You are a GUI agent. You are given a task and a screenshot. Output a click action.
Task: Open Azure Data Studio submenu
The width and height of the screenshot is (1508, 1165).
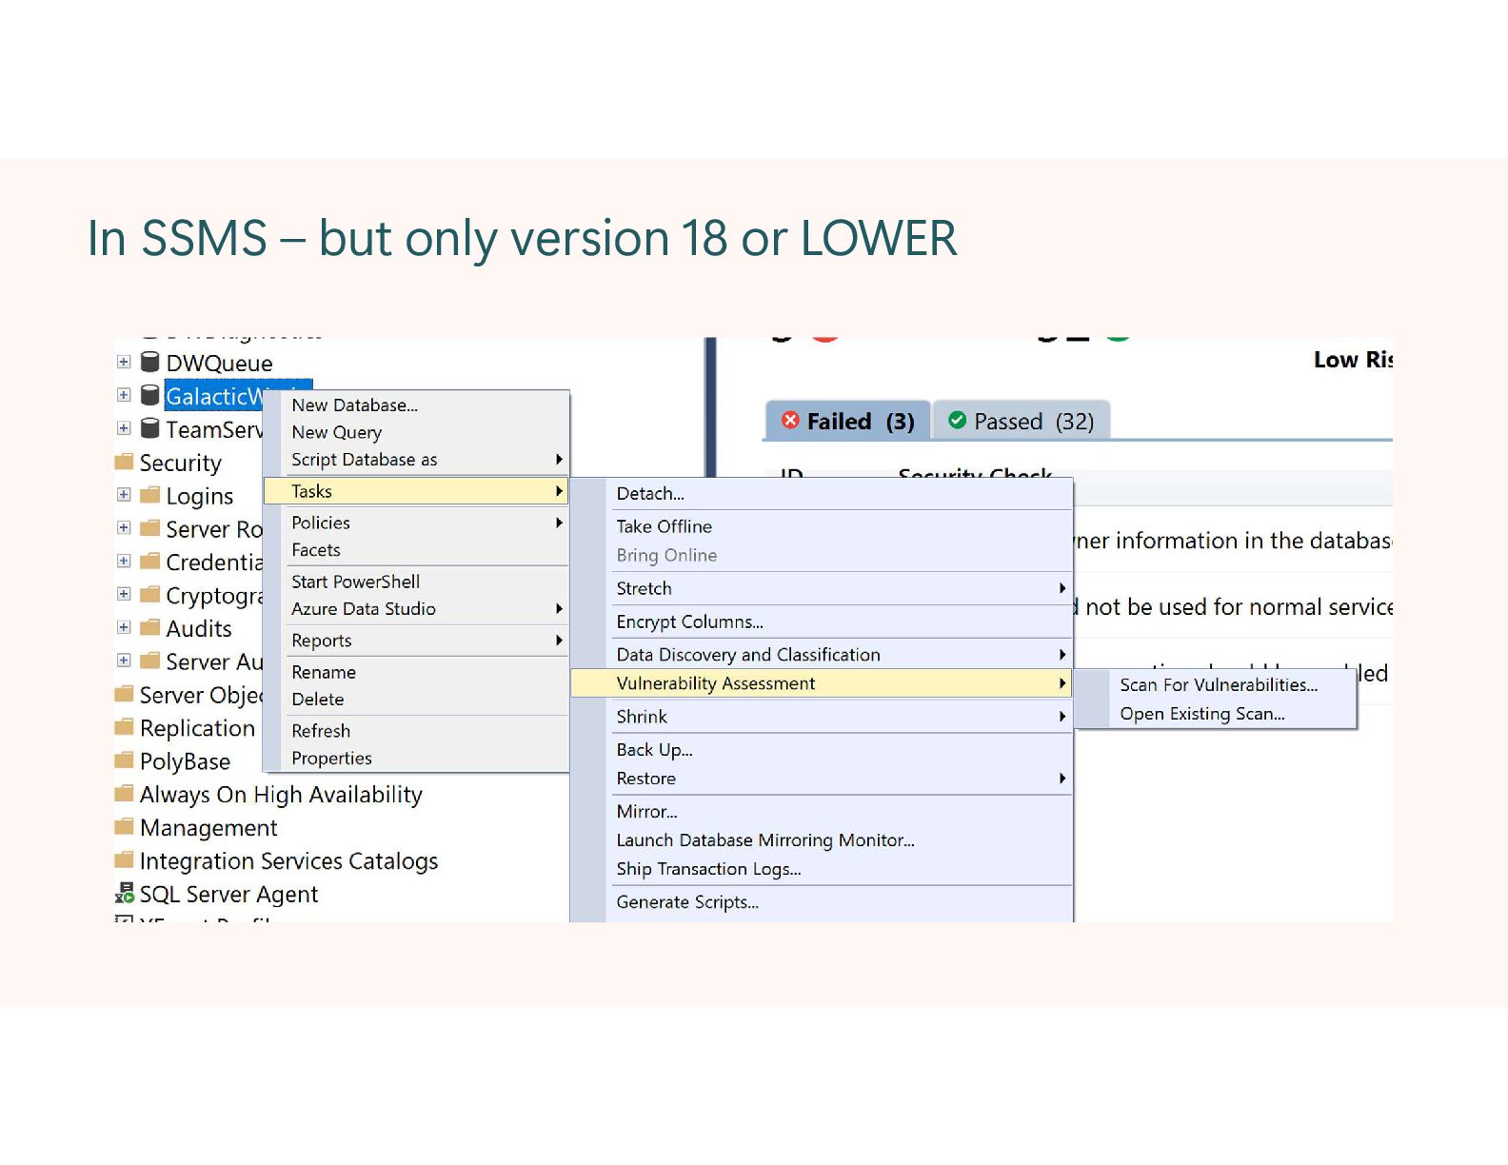coord(416,609)
